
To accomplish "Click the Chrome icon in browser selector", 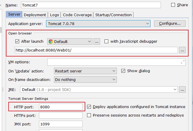I will coord(50,42).
